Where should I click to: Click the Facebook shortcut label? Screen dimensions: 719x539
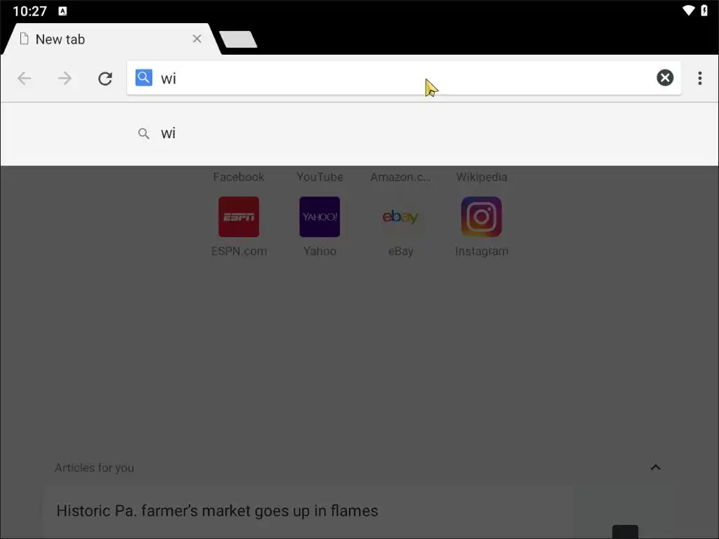(x=239, y=177)
